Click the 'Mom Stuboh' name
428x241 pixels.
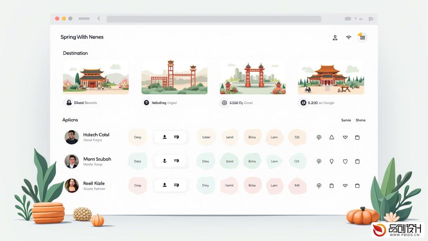click(97, 159)
